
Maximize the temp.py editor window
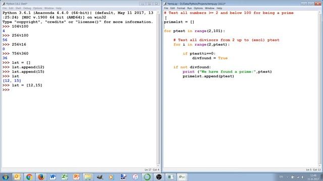[311, 4]
